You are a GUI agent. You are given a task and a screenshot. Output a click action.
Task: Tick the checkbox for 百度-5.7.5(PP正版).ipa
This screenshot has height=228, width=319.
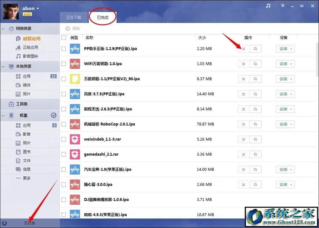tap(64, 94)
